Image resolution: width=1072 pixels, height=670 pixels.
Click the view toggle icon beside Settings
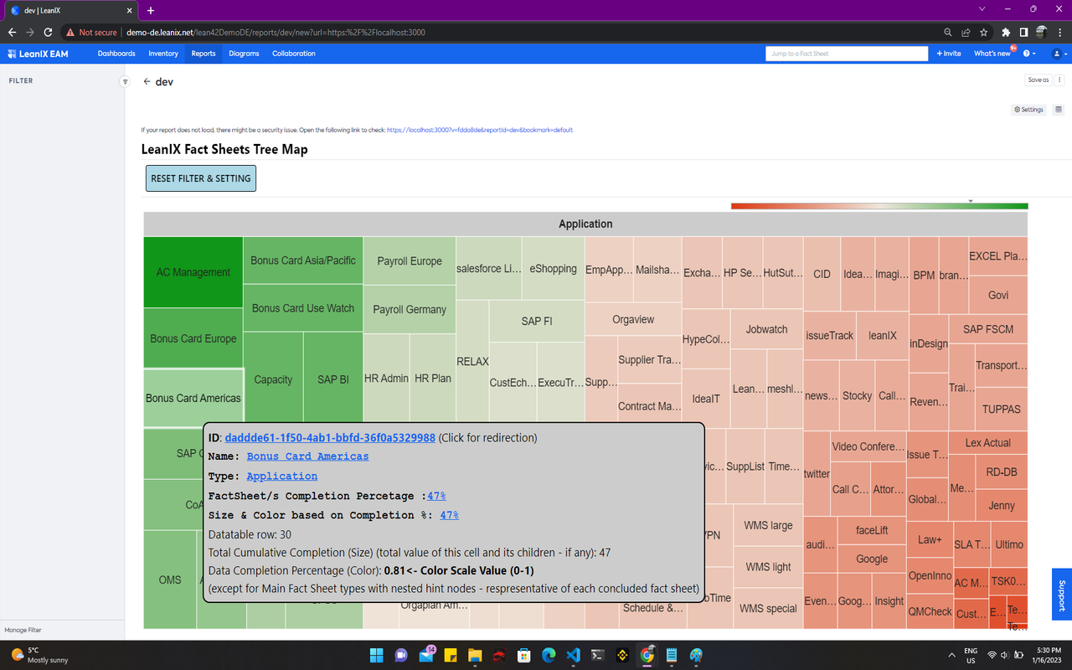pos(1059,110)
